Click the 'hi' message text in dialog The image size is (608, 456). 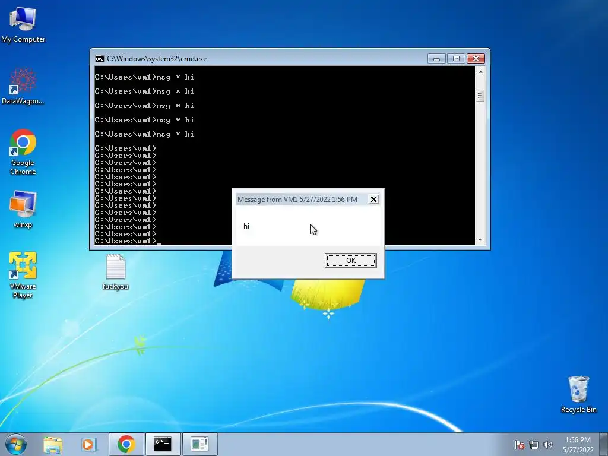coord(246,226)
